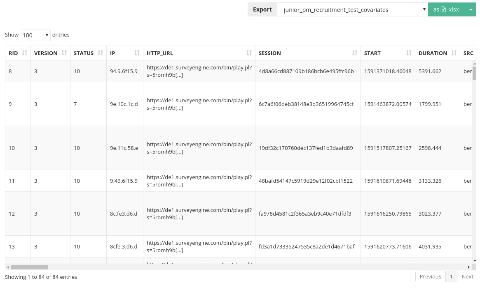
Task: Expand the export format dropdown arrow
Action: click(x=471, y=9)
